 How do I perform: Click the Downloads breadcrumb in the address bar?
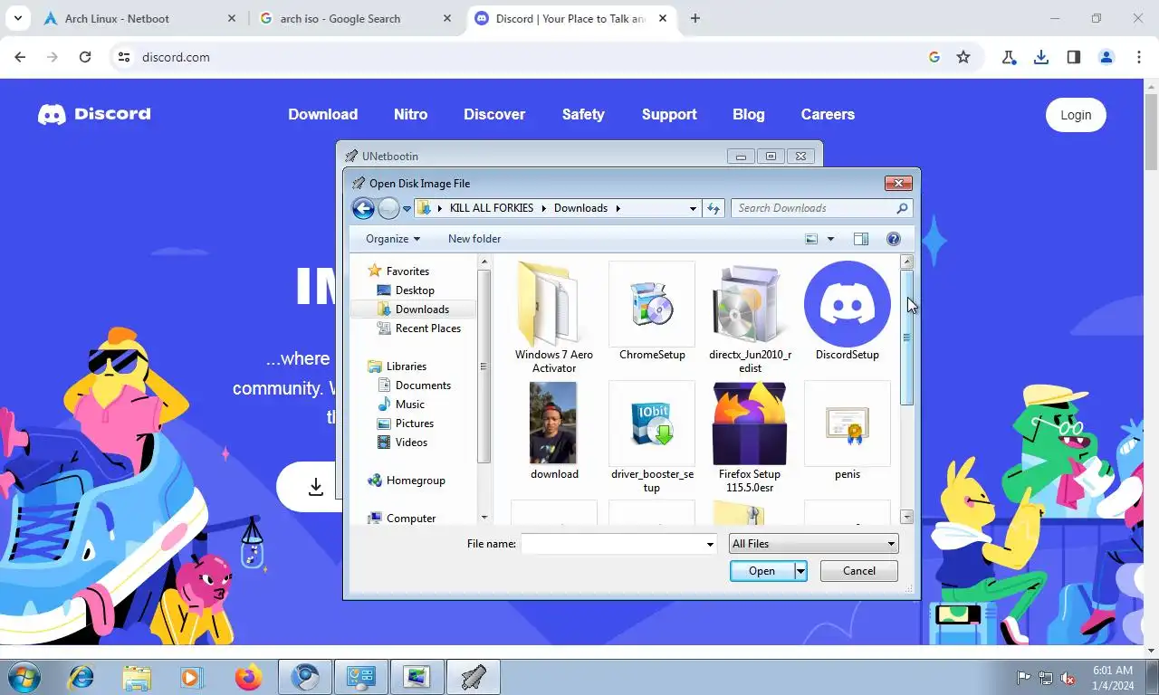tap(580, 208)
